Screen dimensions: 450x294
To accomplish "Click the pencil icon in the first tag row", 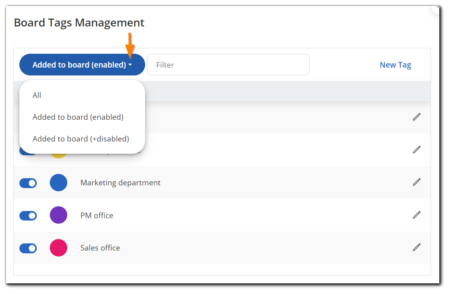I will tap(417, 117).
